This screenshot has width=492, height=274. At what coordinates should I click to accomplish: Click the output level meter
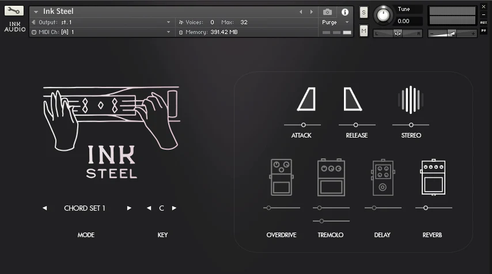coord(452,16)
